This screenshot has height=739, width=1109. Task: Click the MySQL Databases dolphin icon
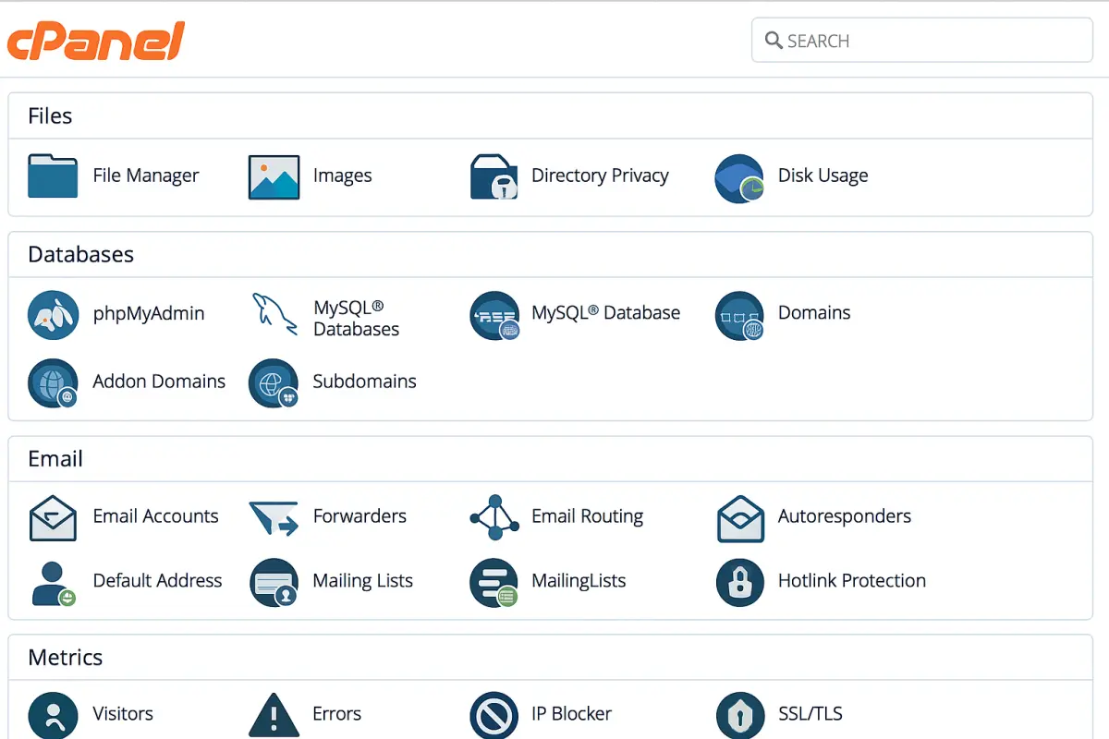(274, 315)
